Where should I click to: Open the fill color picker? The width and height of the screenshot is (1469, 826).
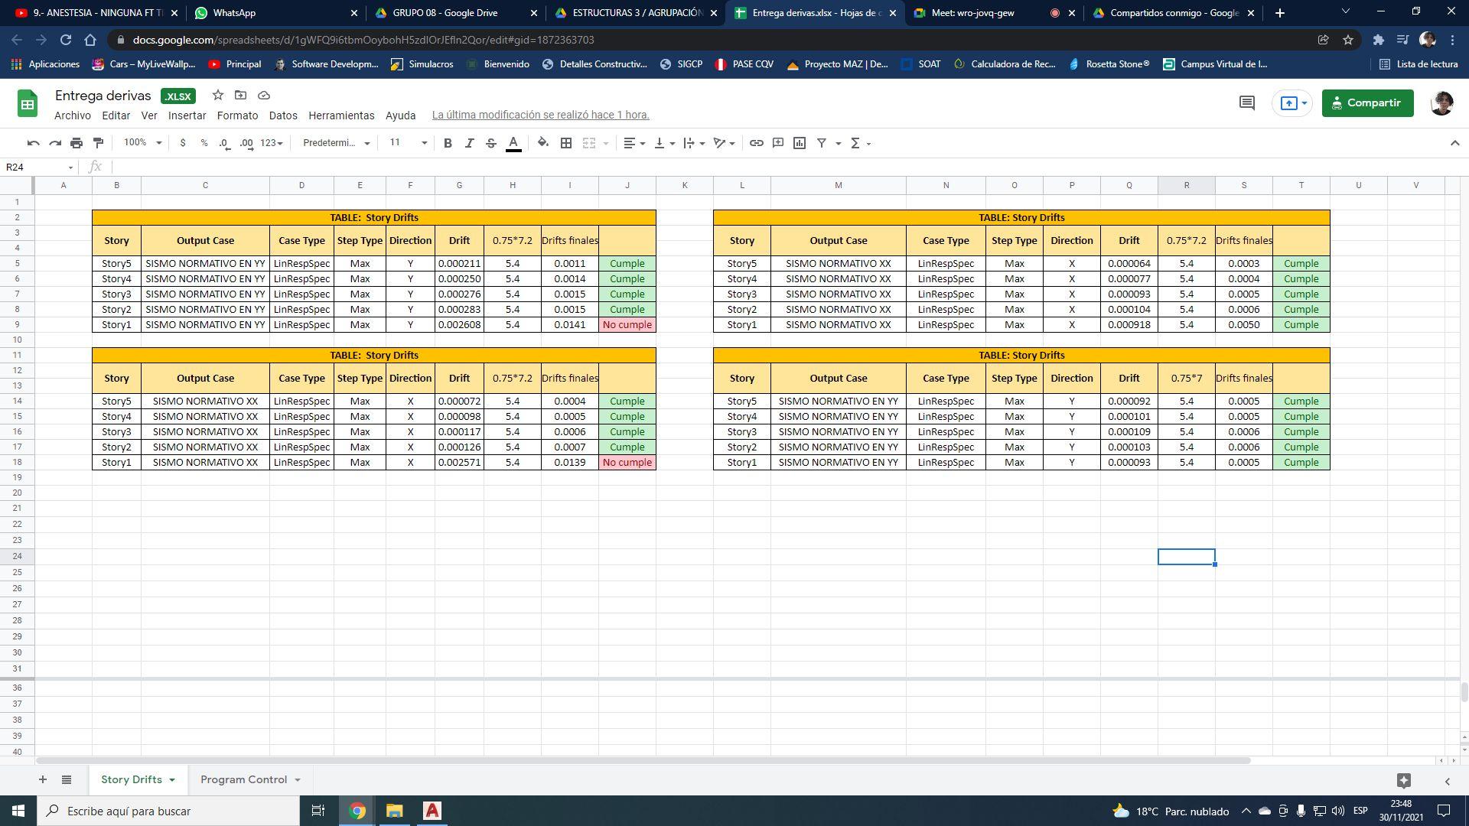tap(542, 143)
